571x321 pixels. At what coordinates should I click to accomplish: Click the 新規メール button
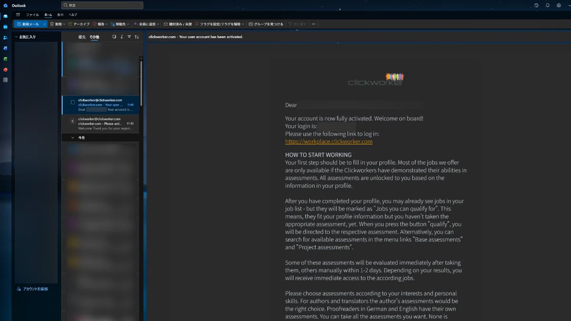28,24
